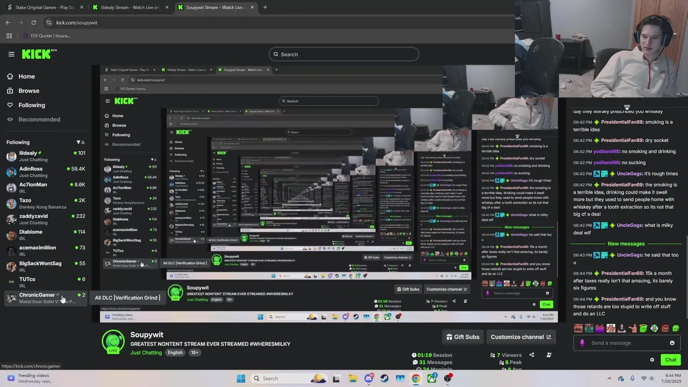
Task: Open lildealy channel in Following list
Action: (46, 156)
